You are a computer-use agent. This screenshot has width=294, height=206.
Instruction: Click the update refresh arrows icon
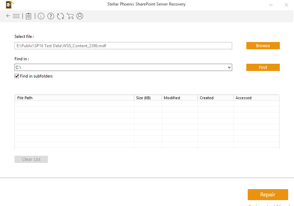pos(60,16)
